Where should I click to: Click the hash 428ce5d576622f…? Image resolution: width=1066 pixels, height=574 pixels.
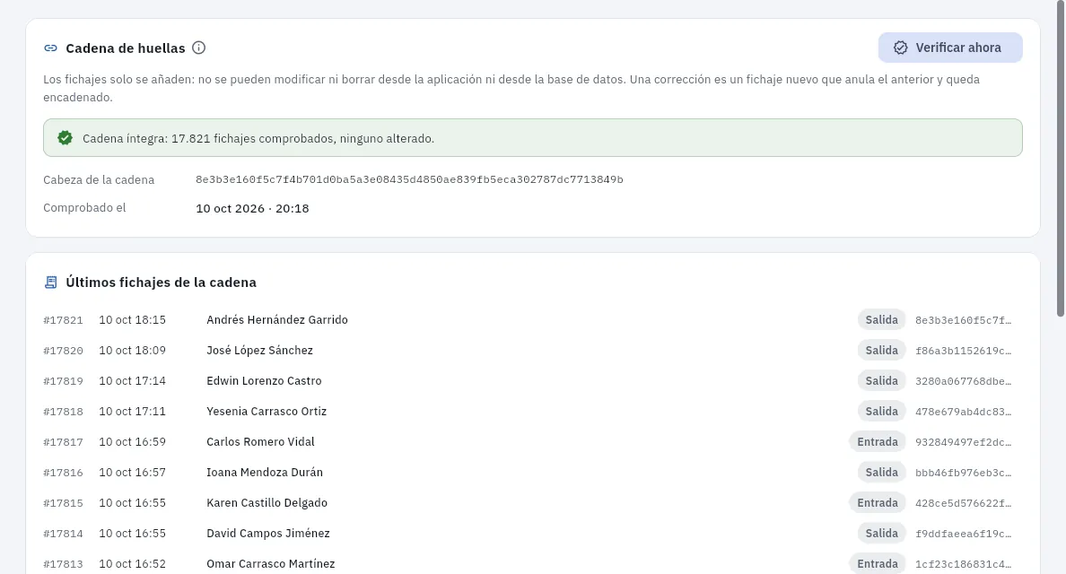tap(964, 503)
